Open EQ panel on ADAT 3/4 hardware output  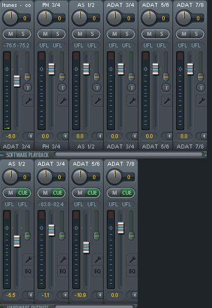(63, 272)
